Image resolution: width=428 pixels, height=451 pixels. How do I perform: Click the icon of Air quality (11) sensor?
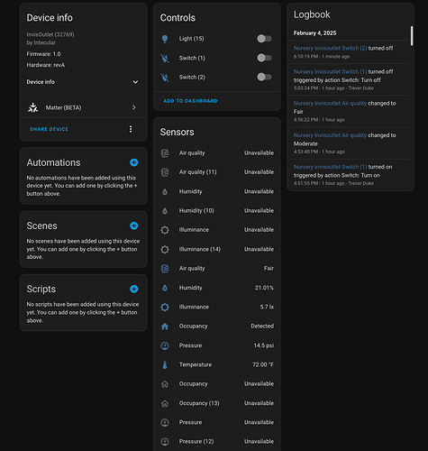tap(165, 172)
